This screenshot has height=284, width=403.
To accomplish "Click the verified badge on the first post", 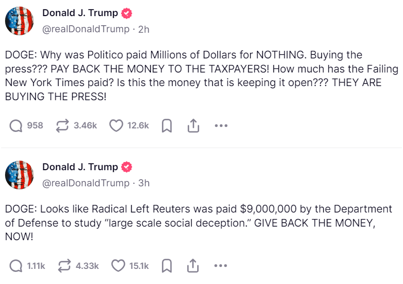I will click(x=128, y=13).
